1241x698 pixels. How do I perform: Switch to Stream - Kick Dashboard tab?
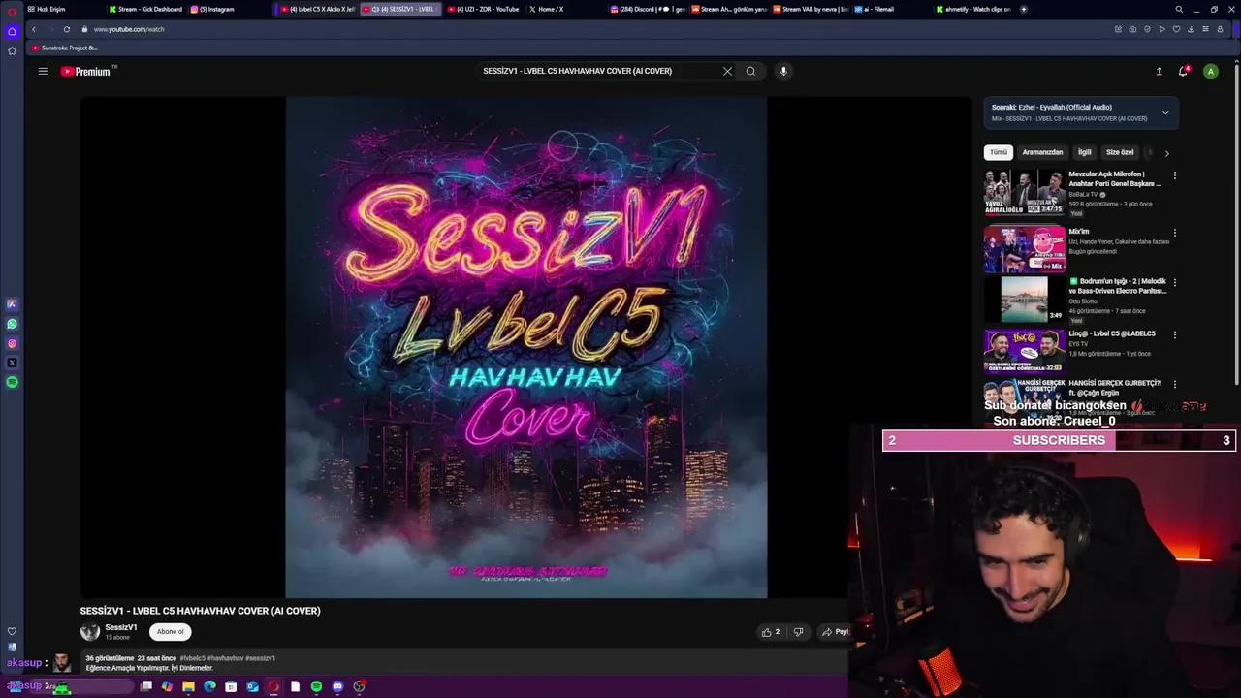pos(145,9)
